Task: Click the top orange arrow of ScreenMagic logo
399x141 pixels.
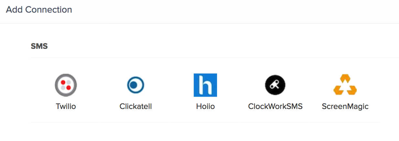Action: click(x=345, y=78)
